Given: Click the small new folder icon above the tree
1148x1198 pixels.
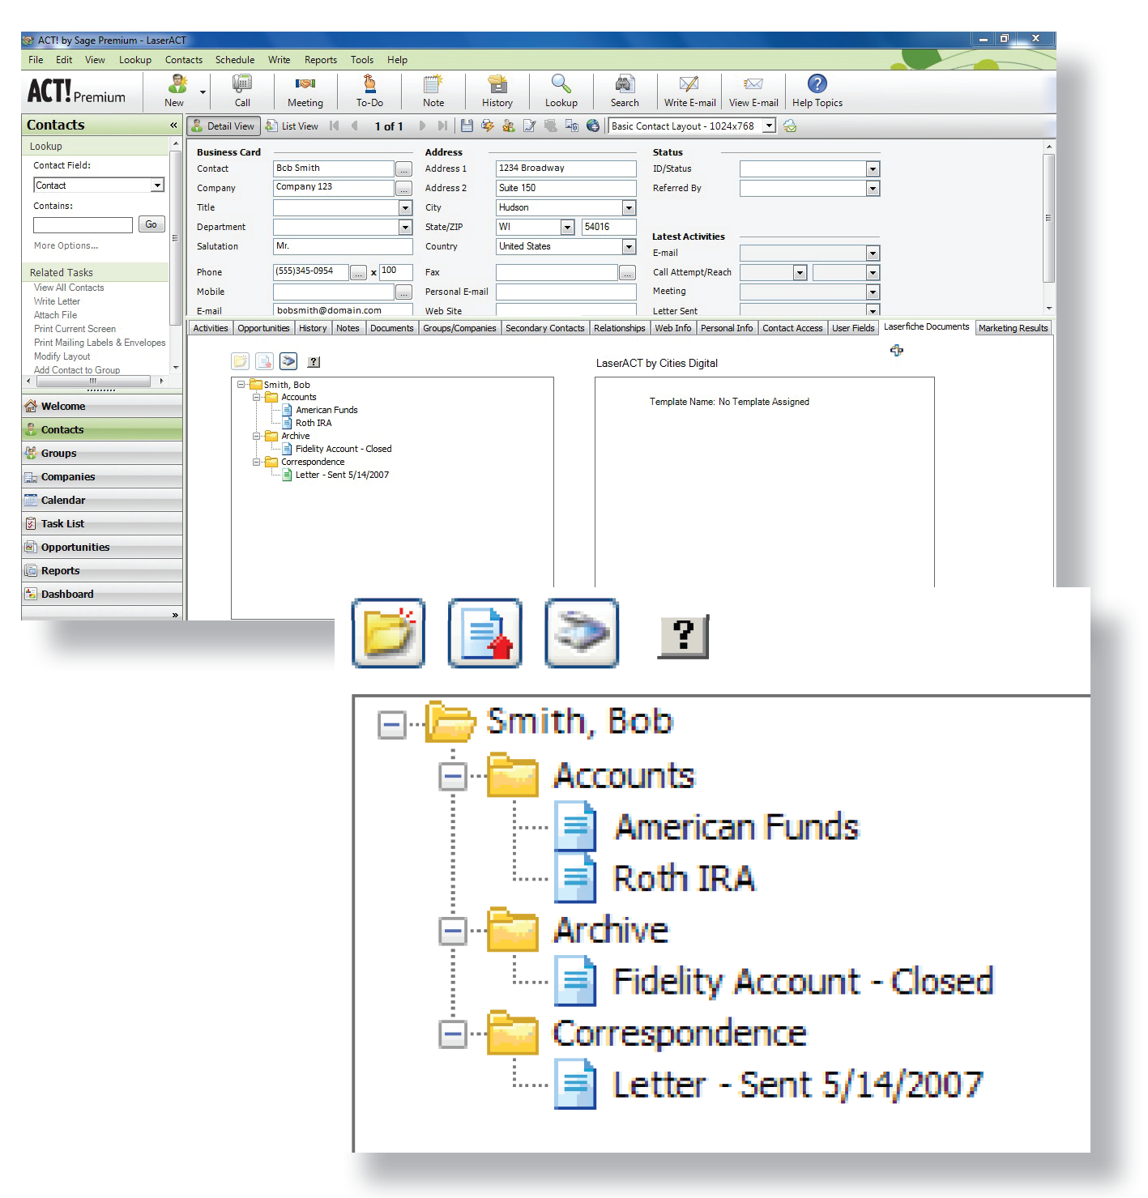Looking at the screenshot, I should (x=241, y=361).
